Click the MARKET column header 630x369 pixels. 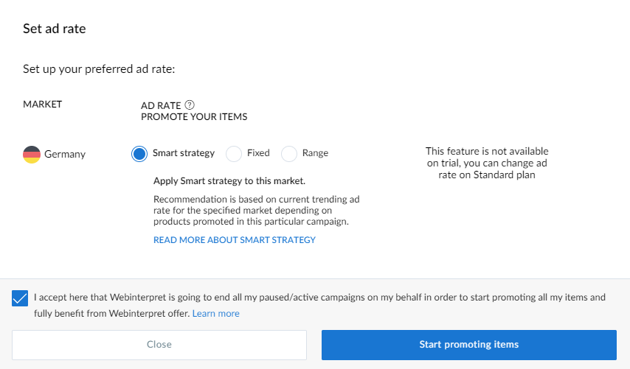click(x=43, y=105)
